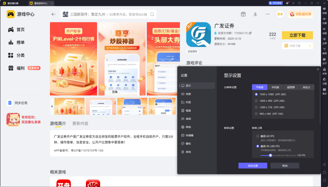Click the back arrow in Game Center
The image size is (328, 187).
54,14
